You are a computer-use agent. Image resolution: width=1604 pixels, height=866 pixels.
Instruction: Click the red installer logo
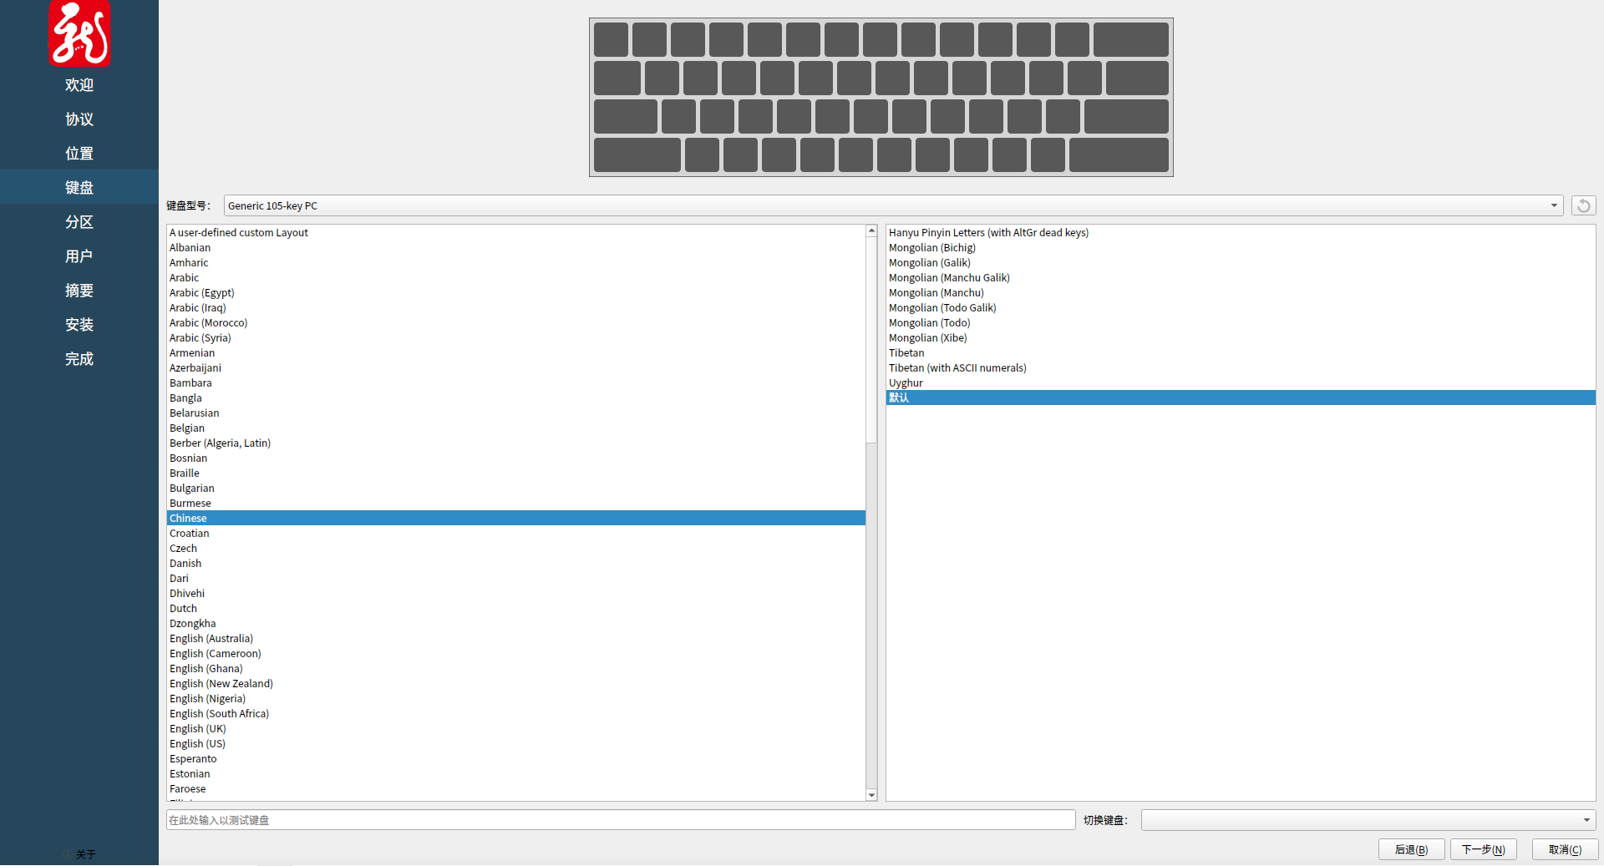79,33
